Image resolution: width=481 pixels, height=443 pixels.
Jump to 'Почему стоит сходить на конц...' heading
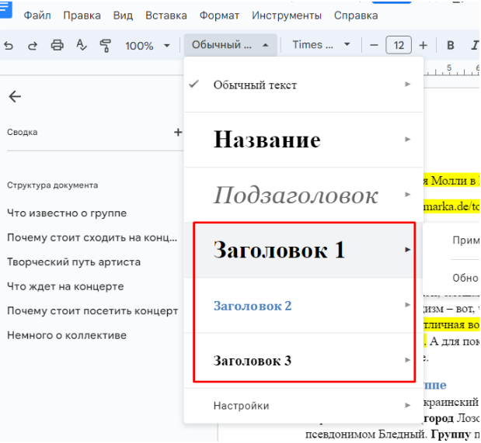point(92,237)
